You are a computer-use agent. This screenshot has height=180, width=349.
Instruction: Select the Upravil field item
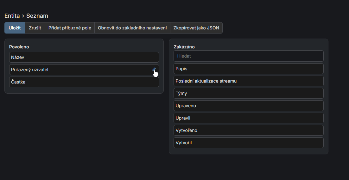pyautogui.click(x=248, y=118)
